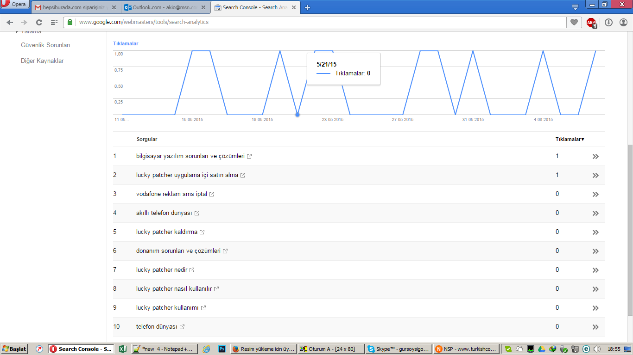Image resolution: width=633 pixels, height=355 pixels.
Task: Open the Opera main menu button
Action: coord(15,5)
